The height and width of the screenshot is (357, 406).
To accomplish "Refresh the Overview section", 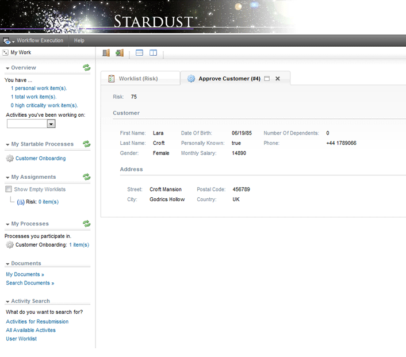I will [86, 68].
